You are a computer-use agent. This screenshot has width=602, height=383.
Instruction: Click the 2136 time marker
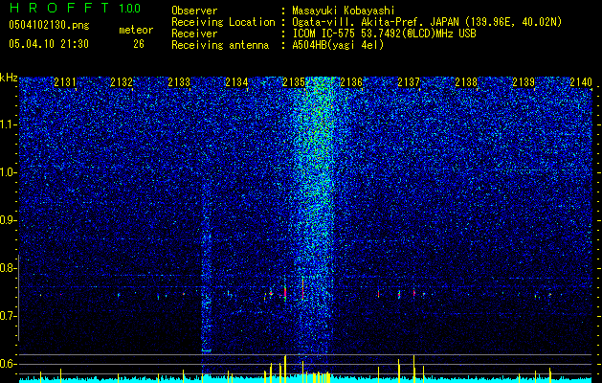[351, 82]
